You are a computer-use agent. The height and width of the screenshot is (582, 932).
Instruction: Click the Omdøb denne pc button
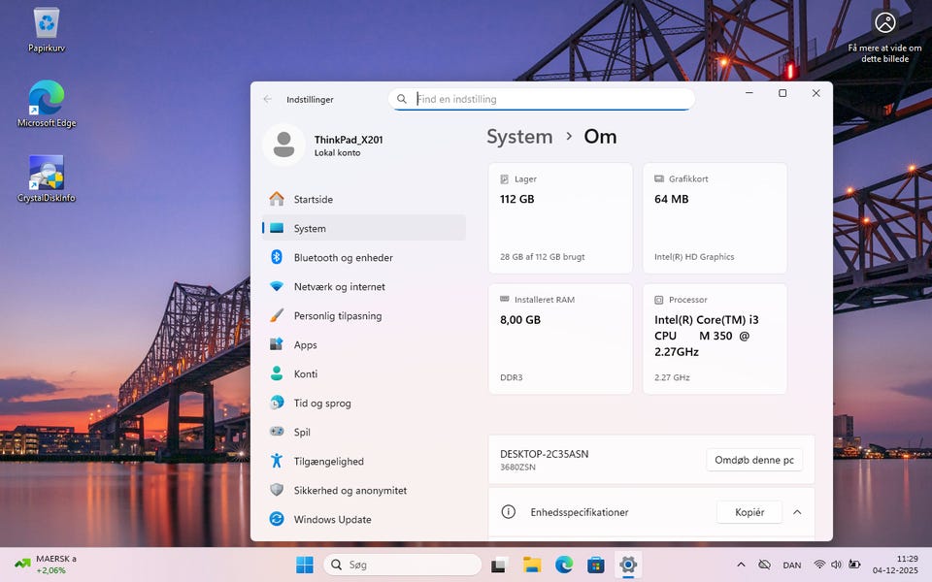click(753, 460)
